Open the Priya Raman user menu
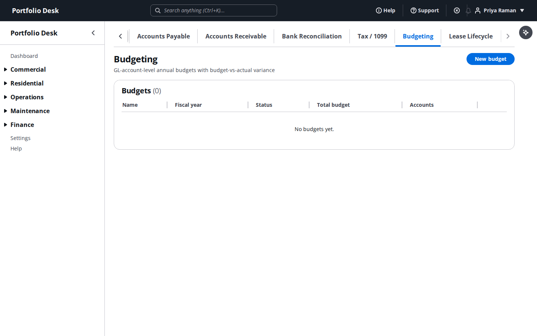The image size is (537, 336). tap(500, 10)
